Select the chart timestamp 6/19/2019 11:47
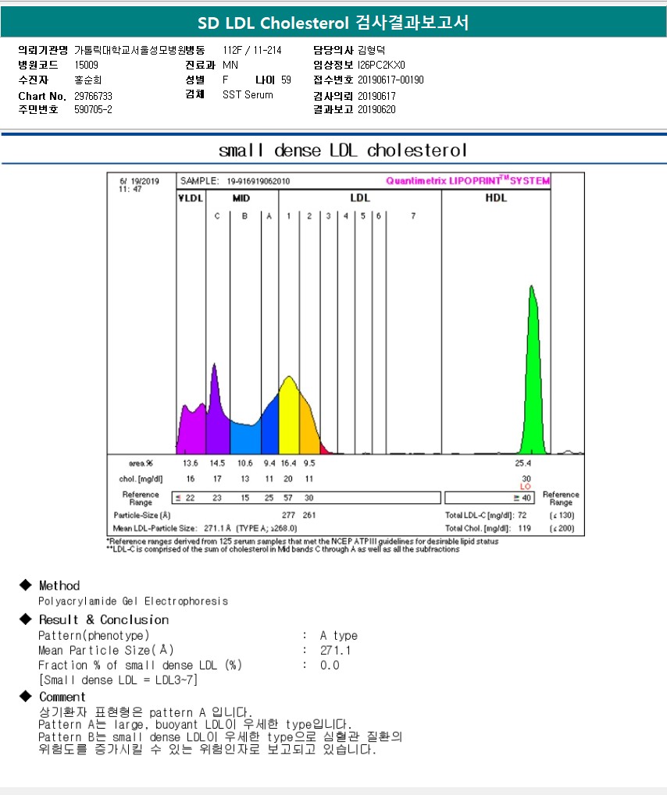 tap(138, 185)
